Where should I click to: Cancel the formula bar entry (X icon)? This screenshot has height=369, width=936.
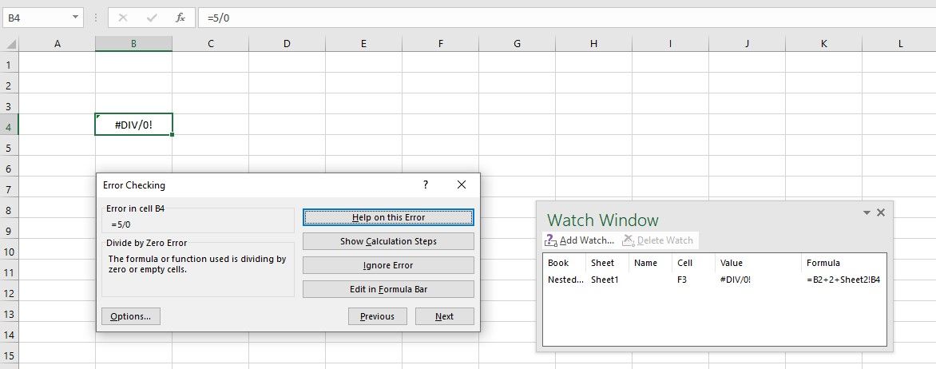click(x=123, y=18)
